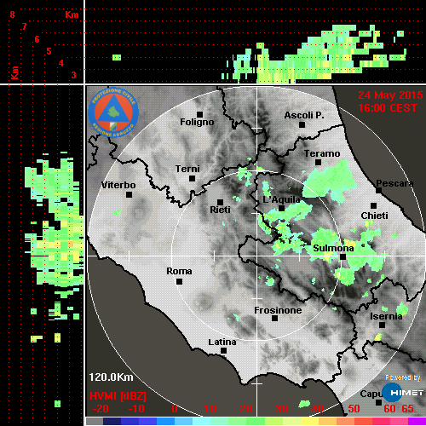Pick the yellow swatch on the color bar

click(309, 421)
